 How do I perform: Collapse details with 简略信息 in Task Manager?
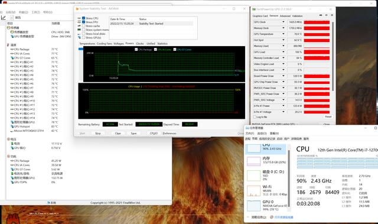[x=259, y=217]
